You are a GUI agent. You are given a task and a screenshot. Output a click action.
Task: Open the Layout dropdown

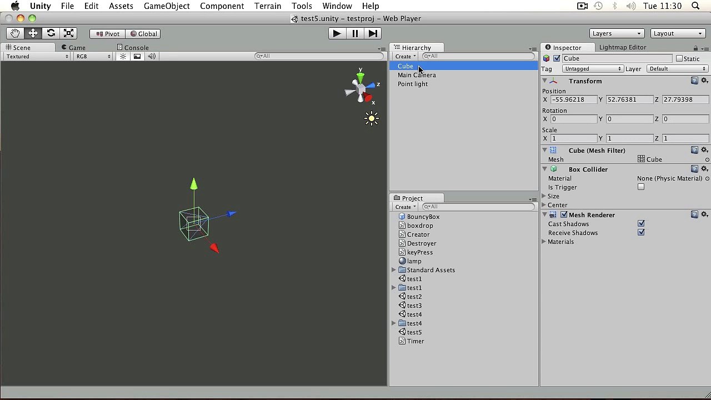tap(678, 33)
